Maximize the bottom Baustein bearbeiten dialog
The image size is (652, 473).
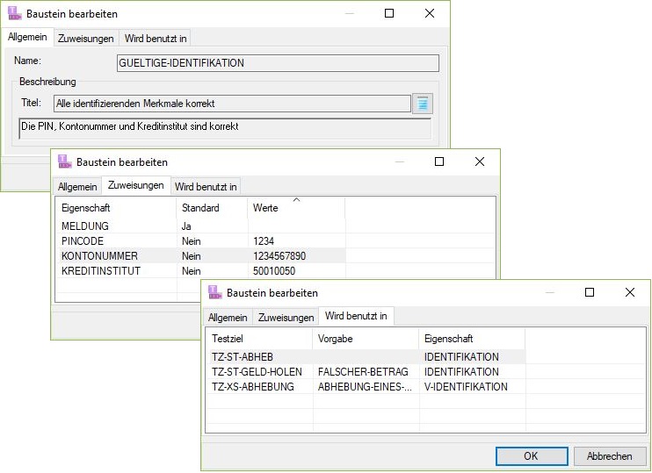point(590,292)
